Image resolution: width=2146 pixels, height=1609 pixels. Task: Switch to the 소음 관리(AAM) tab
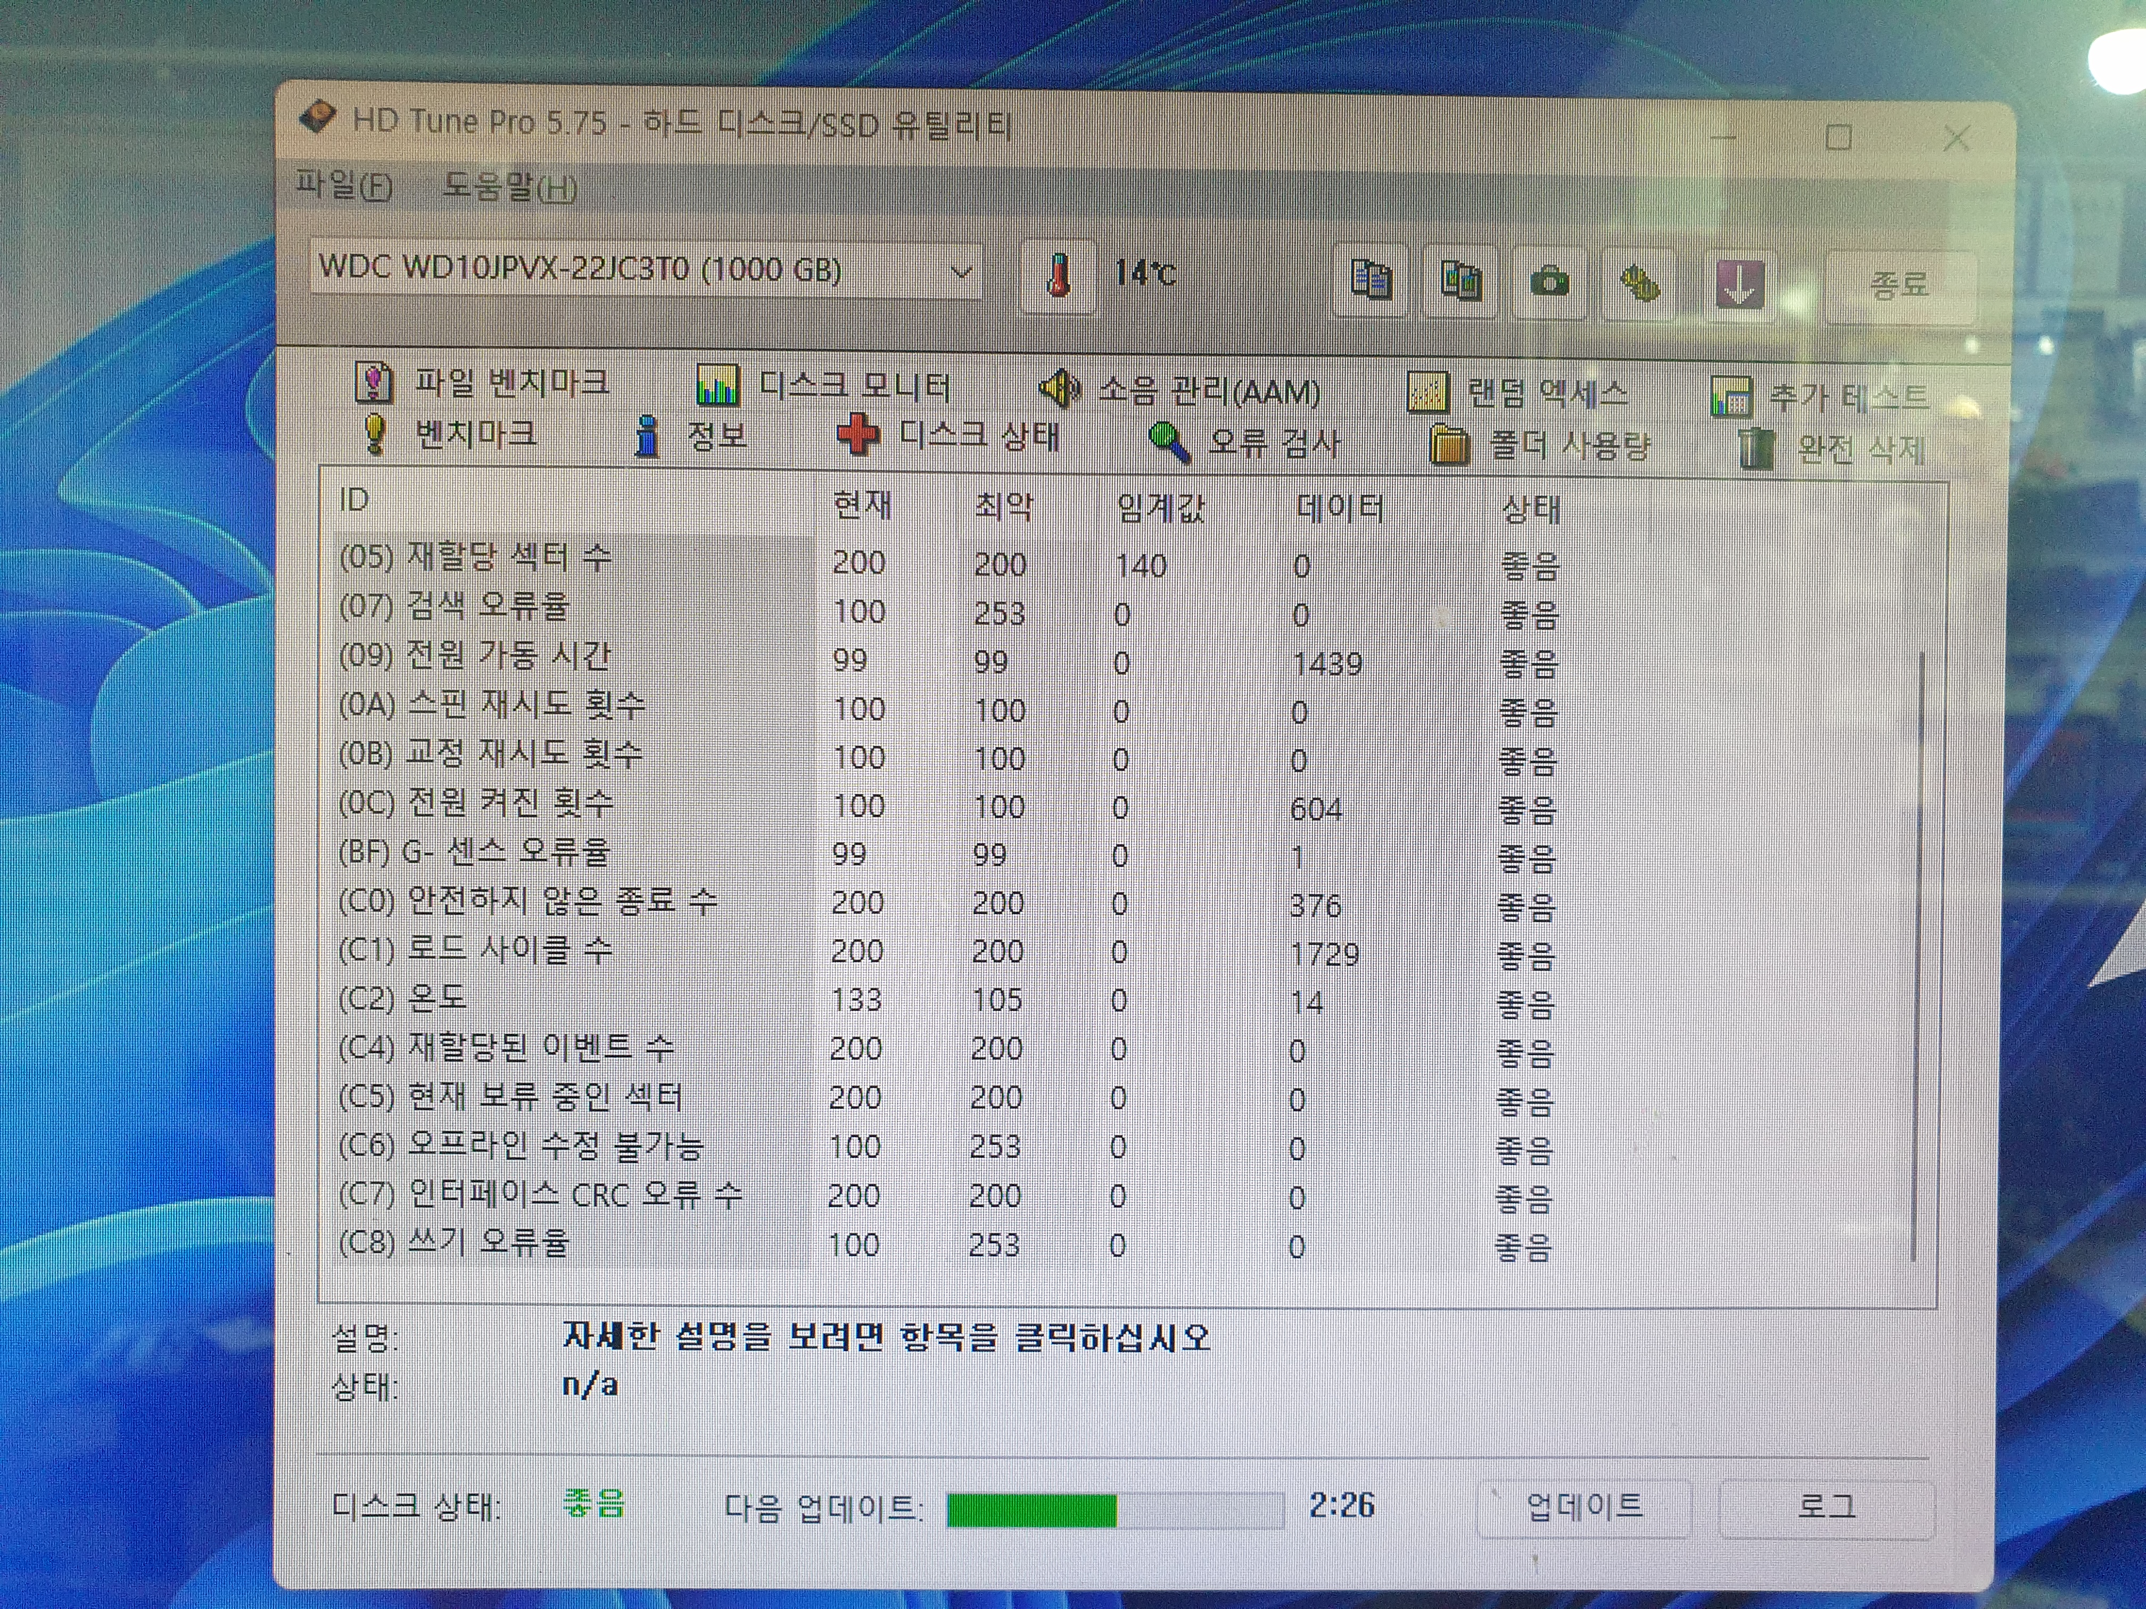(x=1180, y=390)
